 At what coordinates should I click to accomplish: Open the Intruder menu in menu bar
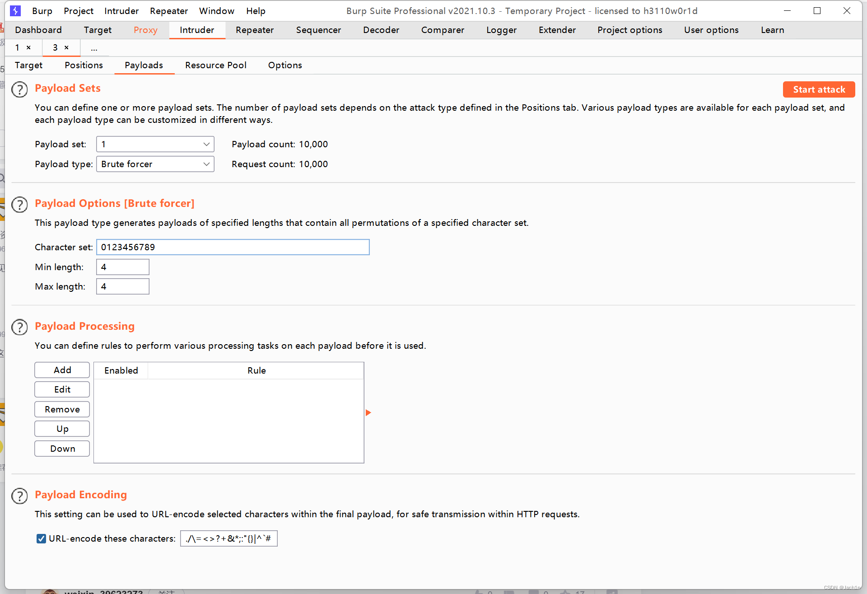121,11
